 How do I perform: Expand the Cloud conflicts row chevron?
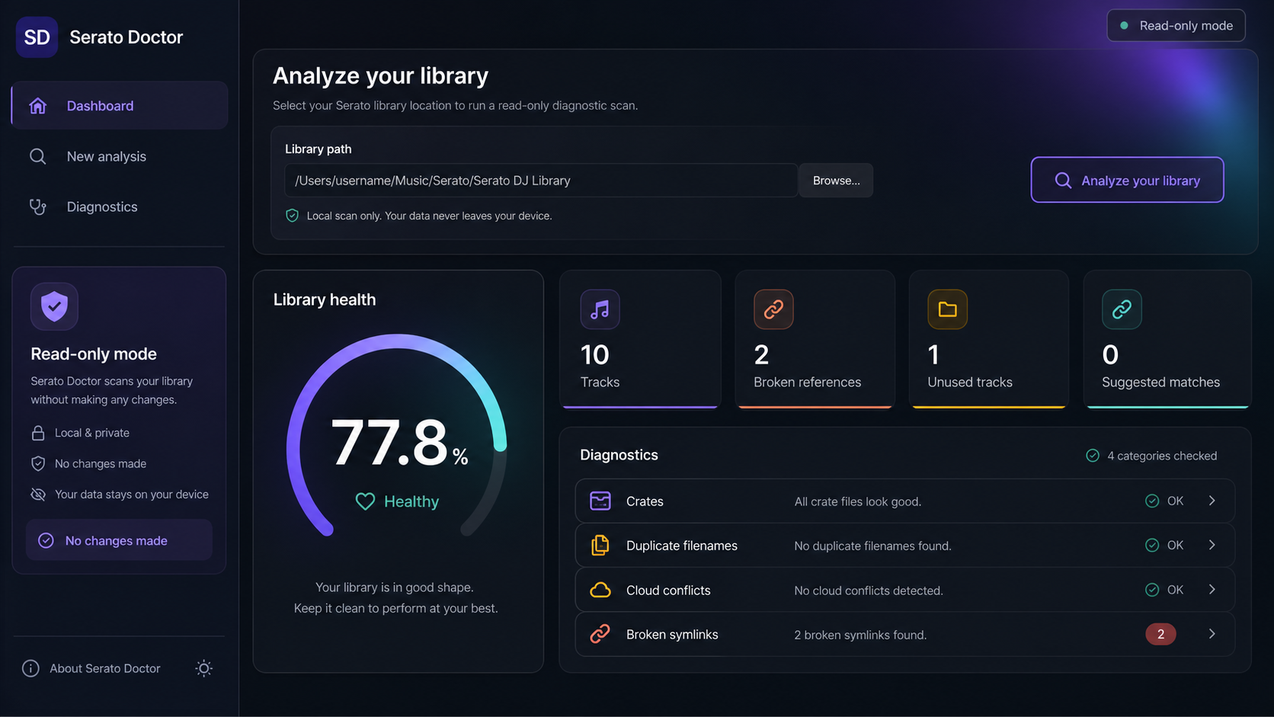(x=1212, y=590)
